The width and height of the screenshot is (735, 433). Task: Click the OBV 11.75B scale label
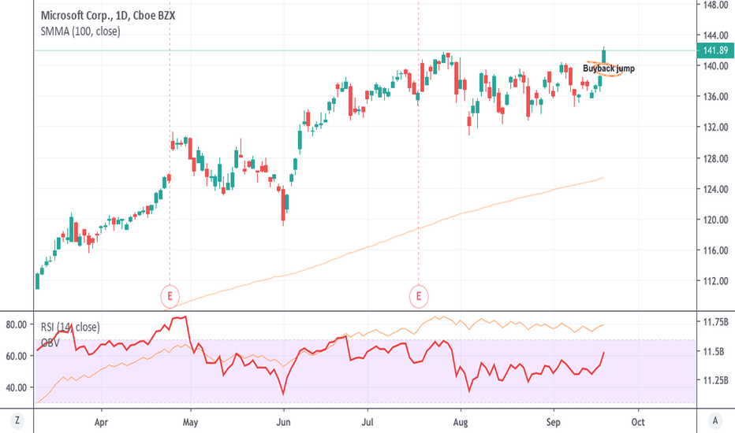coord(715,321)
